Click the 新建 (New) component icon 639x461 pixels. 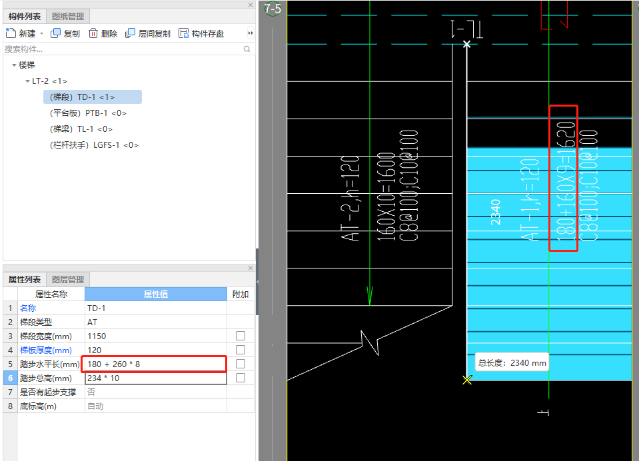click(x=11, y=33)
